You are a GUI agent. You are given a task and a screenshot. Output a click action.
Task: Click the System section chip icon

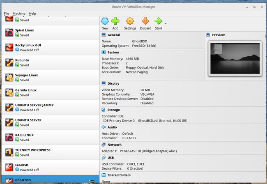104,52
